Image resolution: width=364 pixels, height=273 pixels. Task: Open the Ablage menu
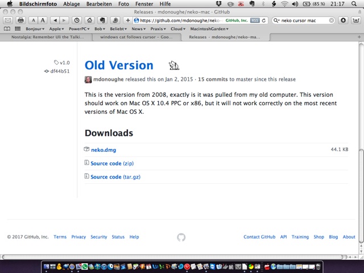pos(72,4)
